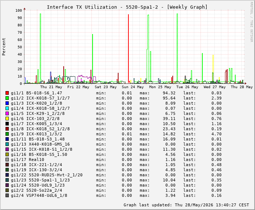Select legend label gi1/1 B5-018-S6_1.47
Screen dimensions: 255x210
coord(37,93)
